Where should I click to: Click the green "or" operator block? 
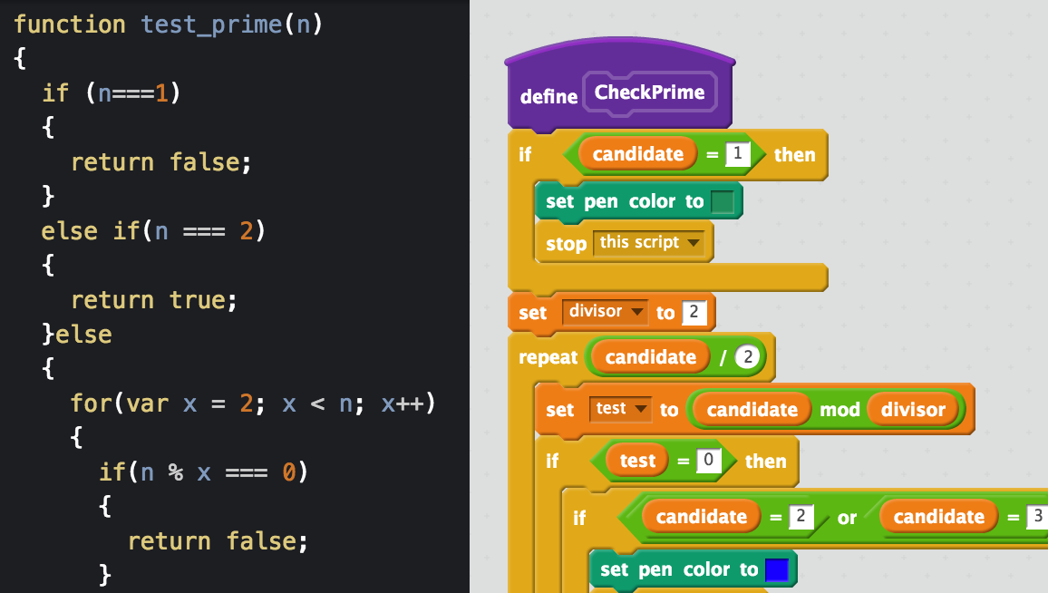pyautogui.click(x=846, y=517)
